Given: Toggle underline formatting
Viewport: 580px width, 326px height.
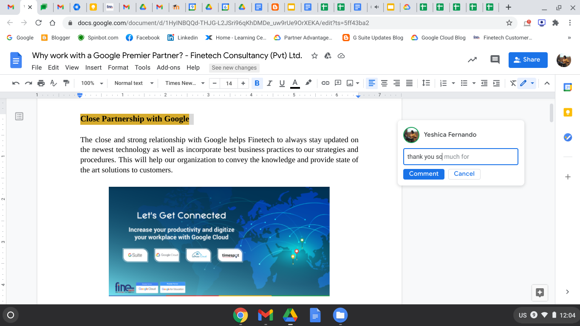Looking at the screenshot, I should pyautogui.click(x=282, y=83).
